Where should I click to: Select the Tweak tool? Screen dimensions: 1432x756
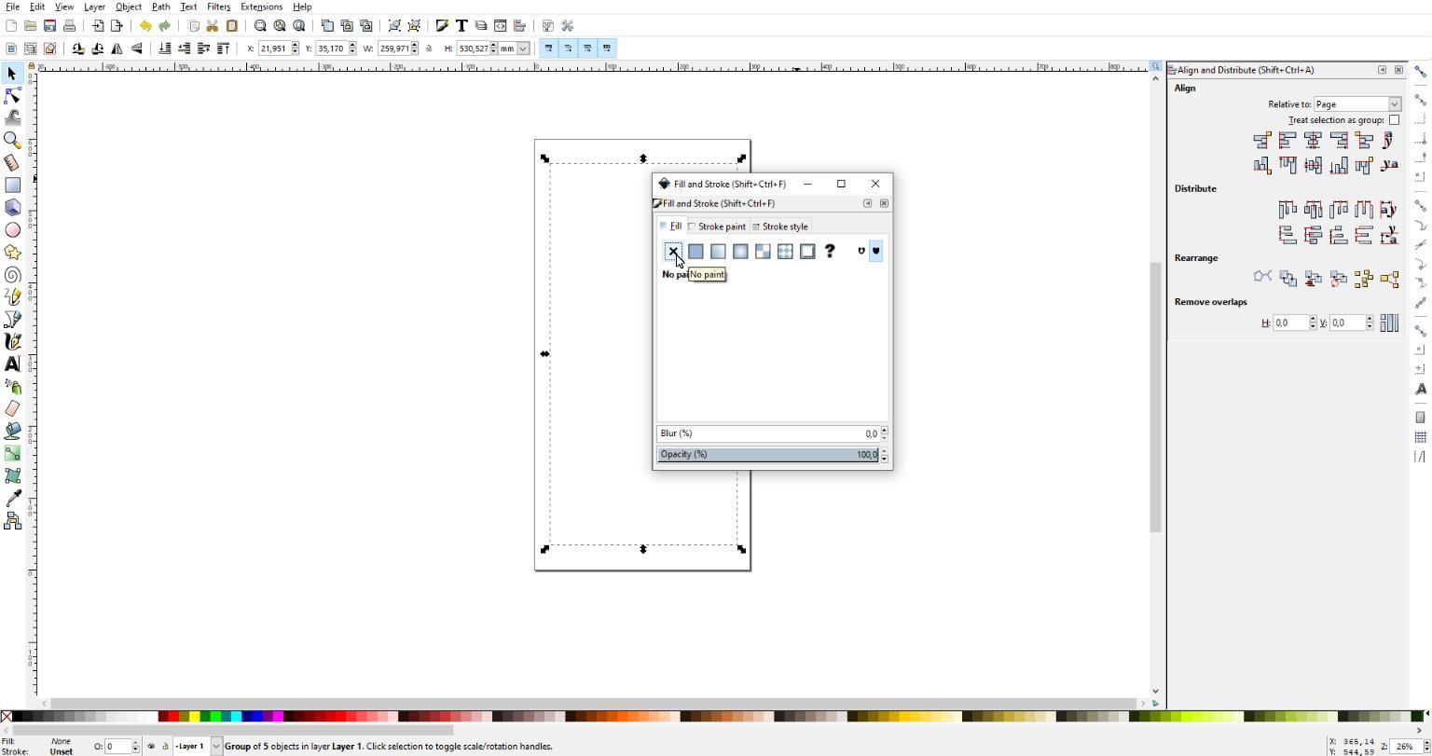pyautogui.click(x=12, y=117)
